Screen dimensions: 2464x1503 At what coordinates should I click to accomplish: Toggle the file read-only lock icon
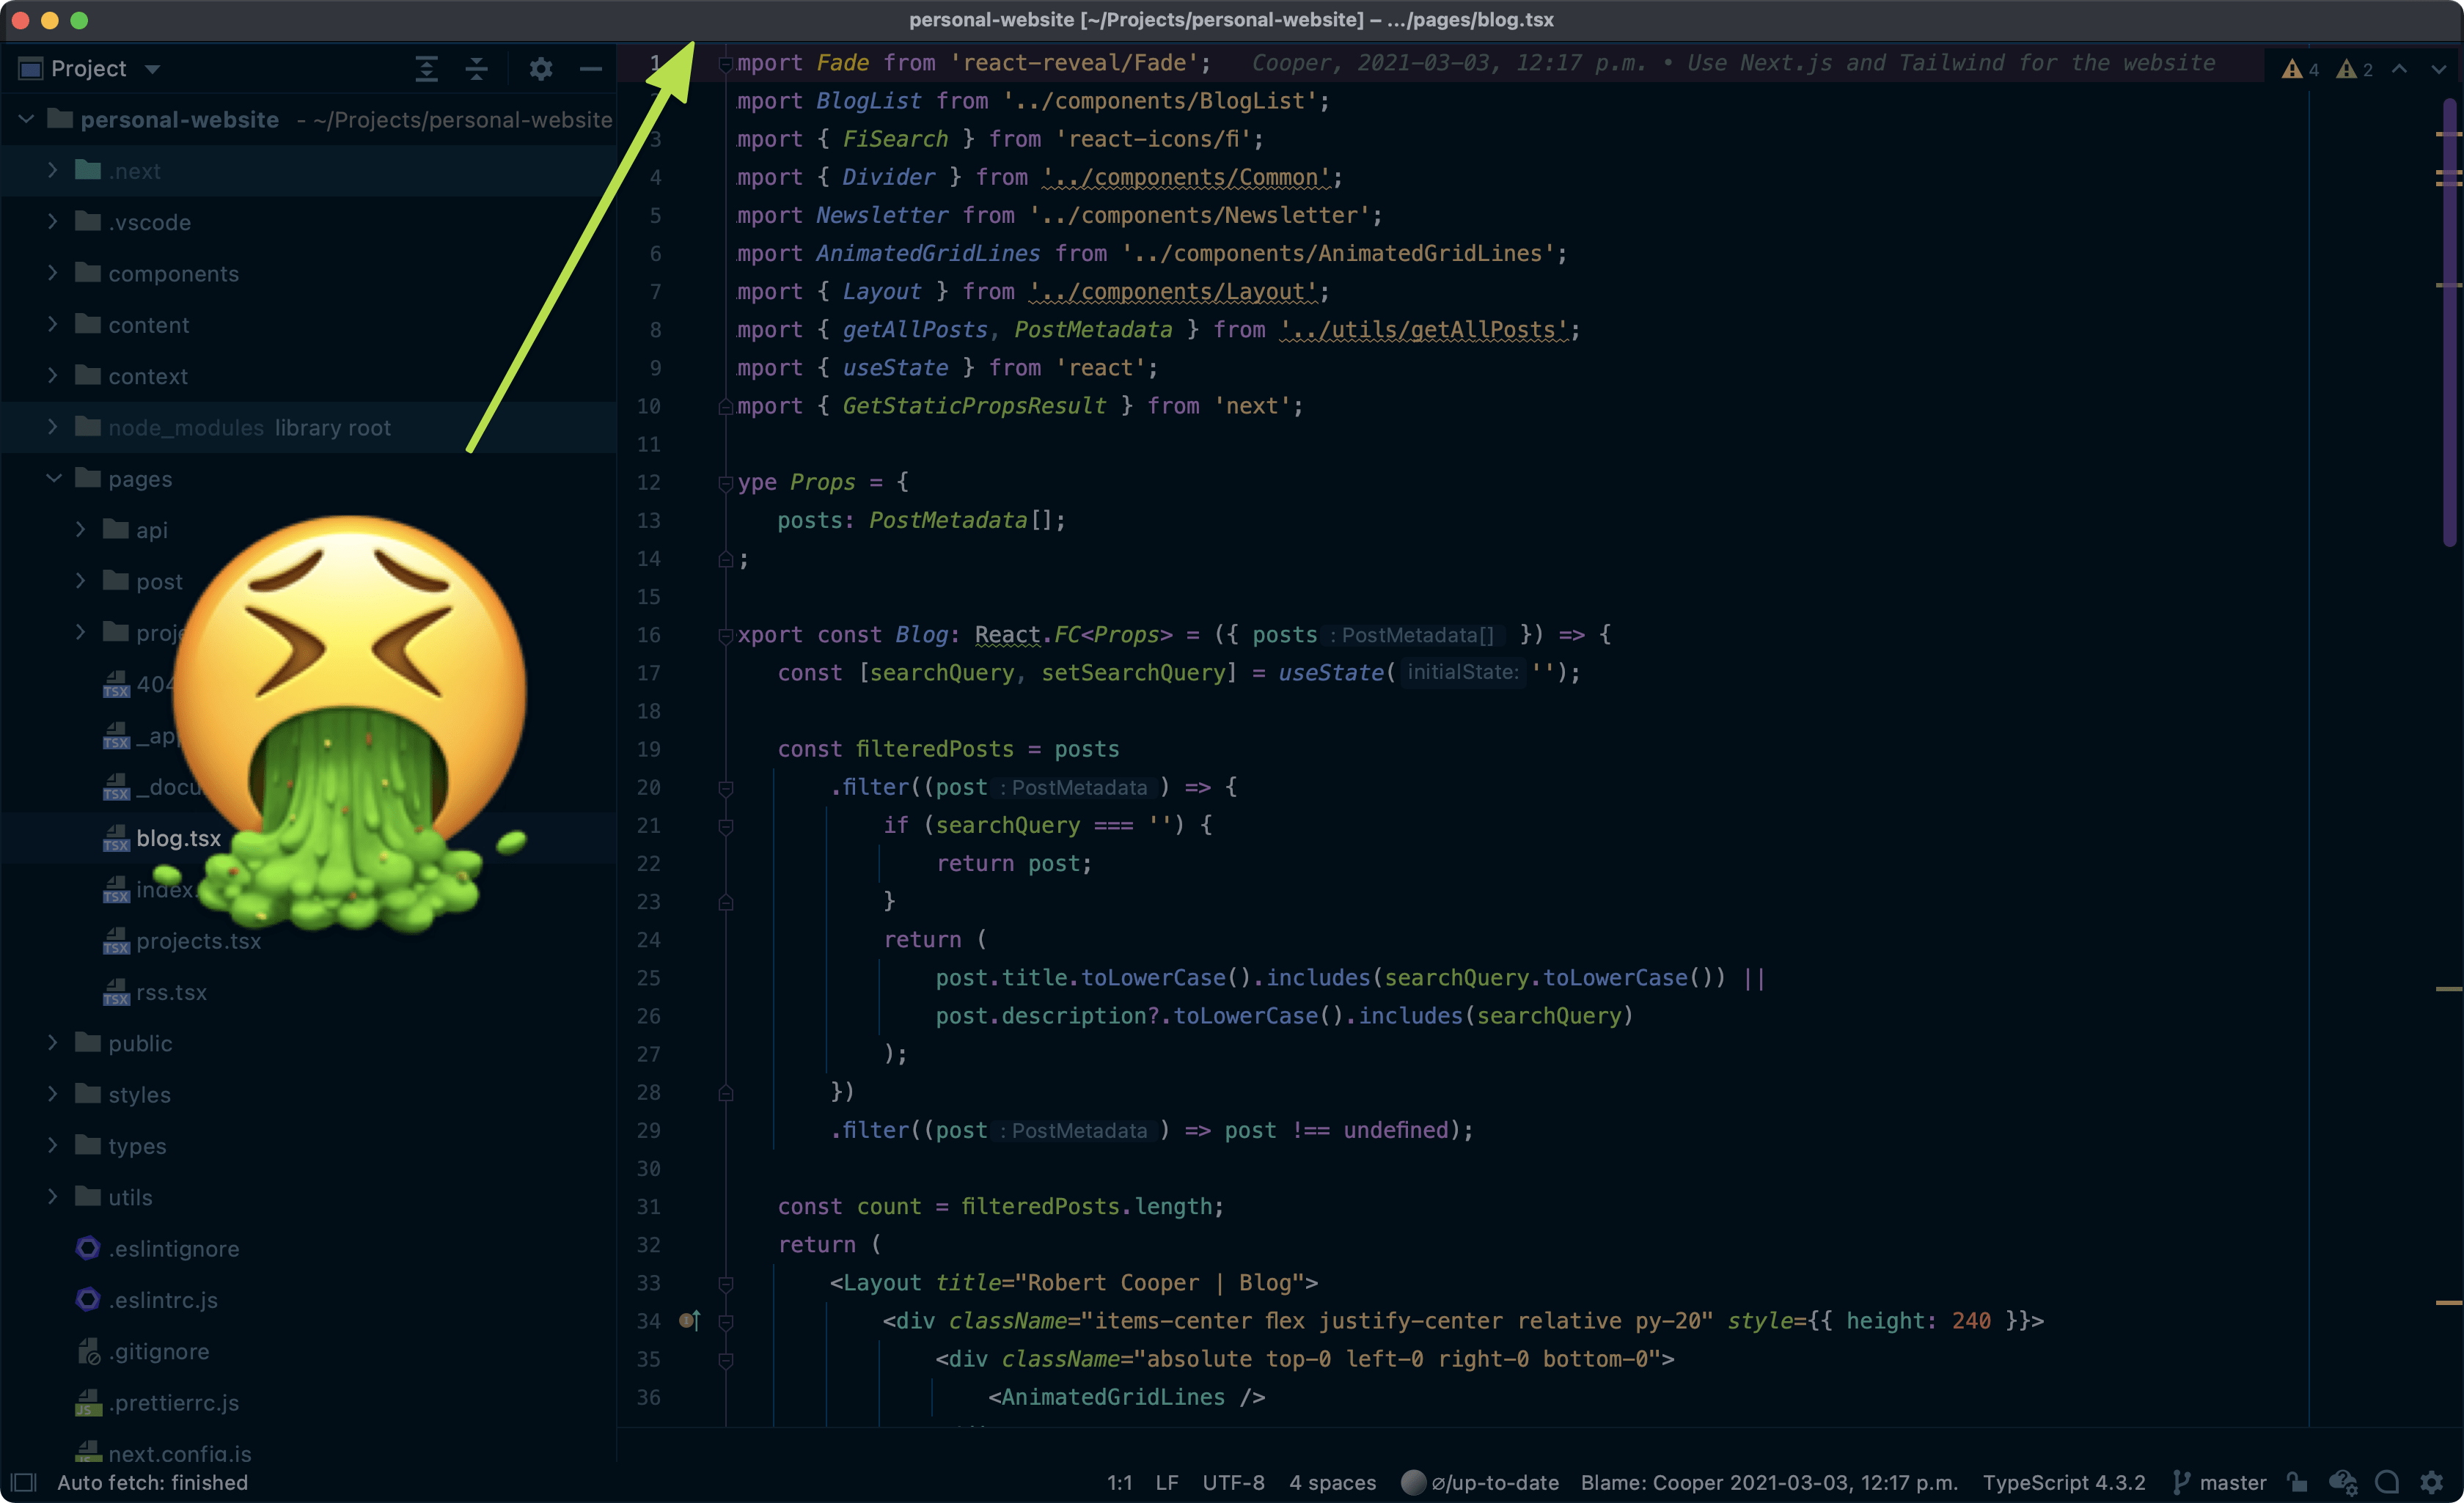[2298, 1482]
